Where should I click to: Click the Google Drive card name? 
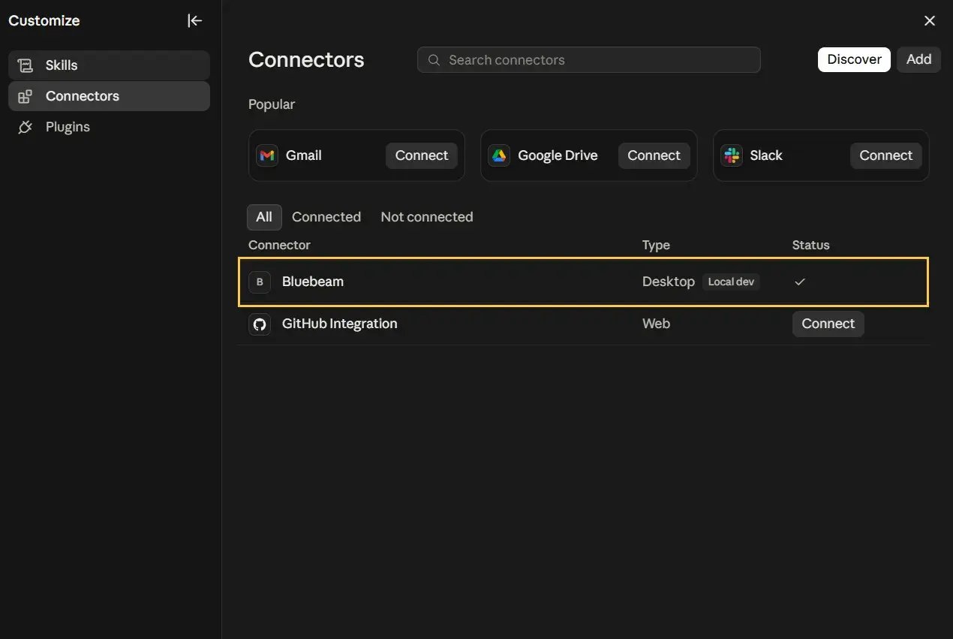[558, 155]
